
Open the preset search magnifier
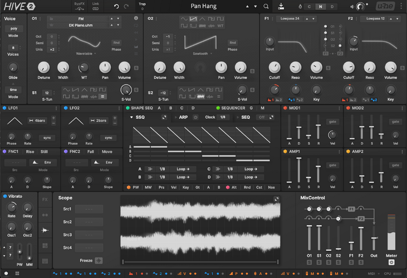click(266, 6)
